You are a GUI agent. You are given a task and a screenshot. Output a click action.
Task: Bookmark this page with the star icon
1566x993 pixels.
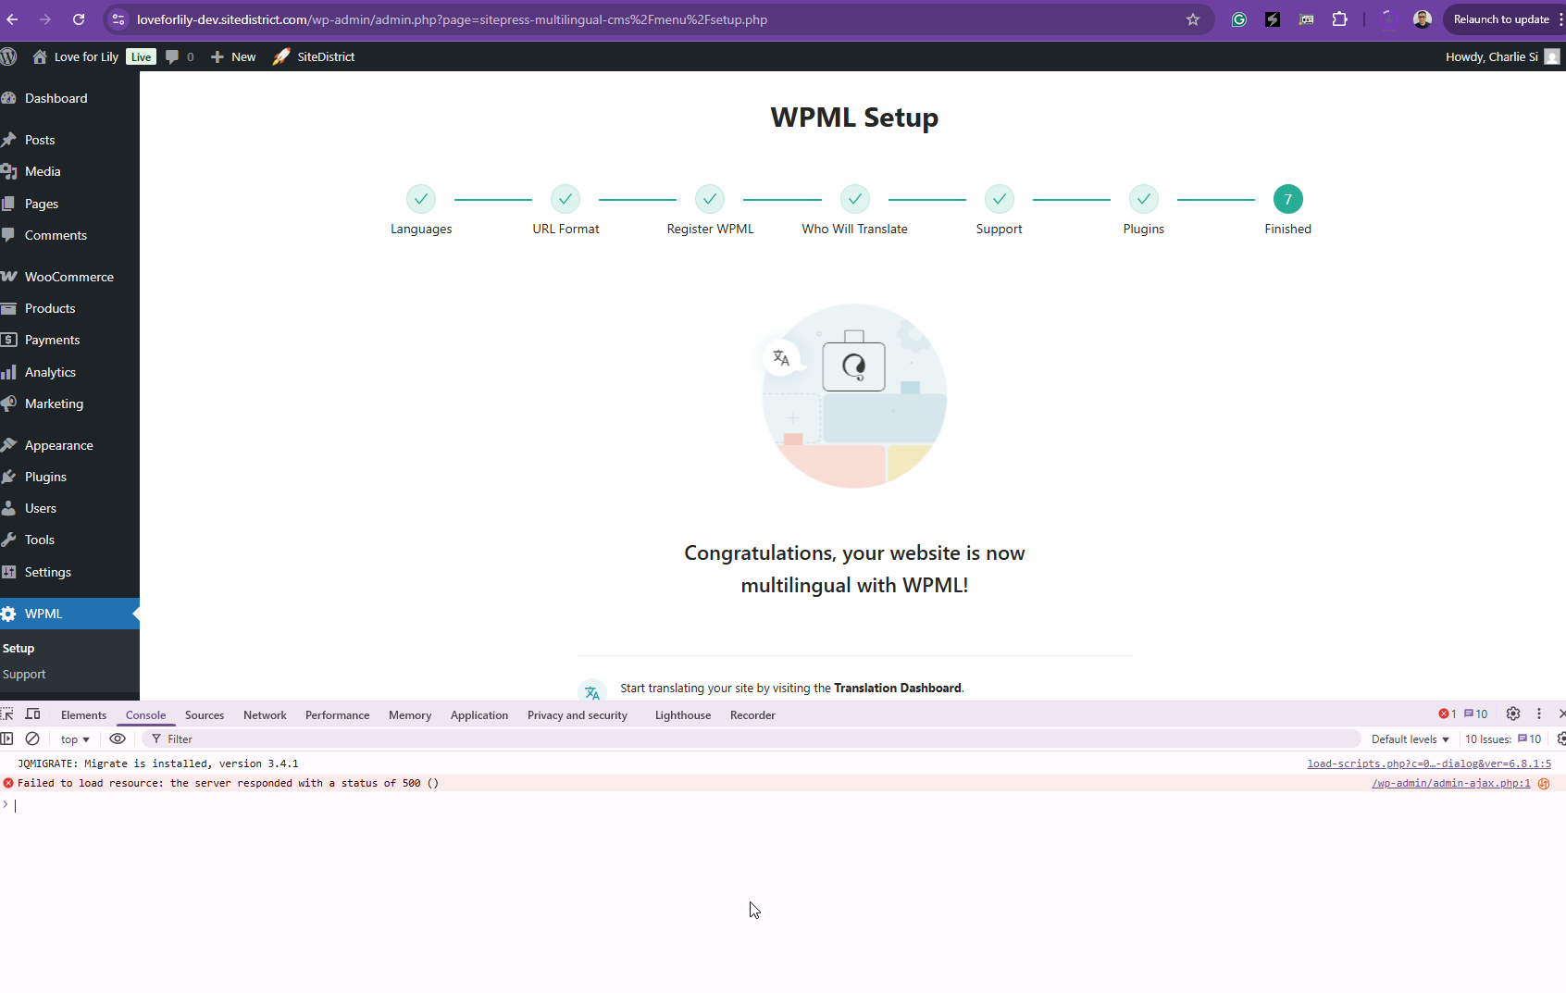[1193, 19]
